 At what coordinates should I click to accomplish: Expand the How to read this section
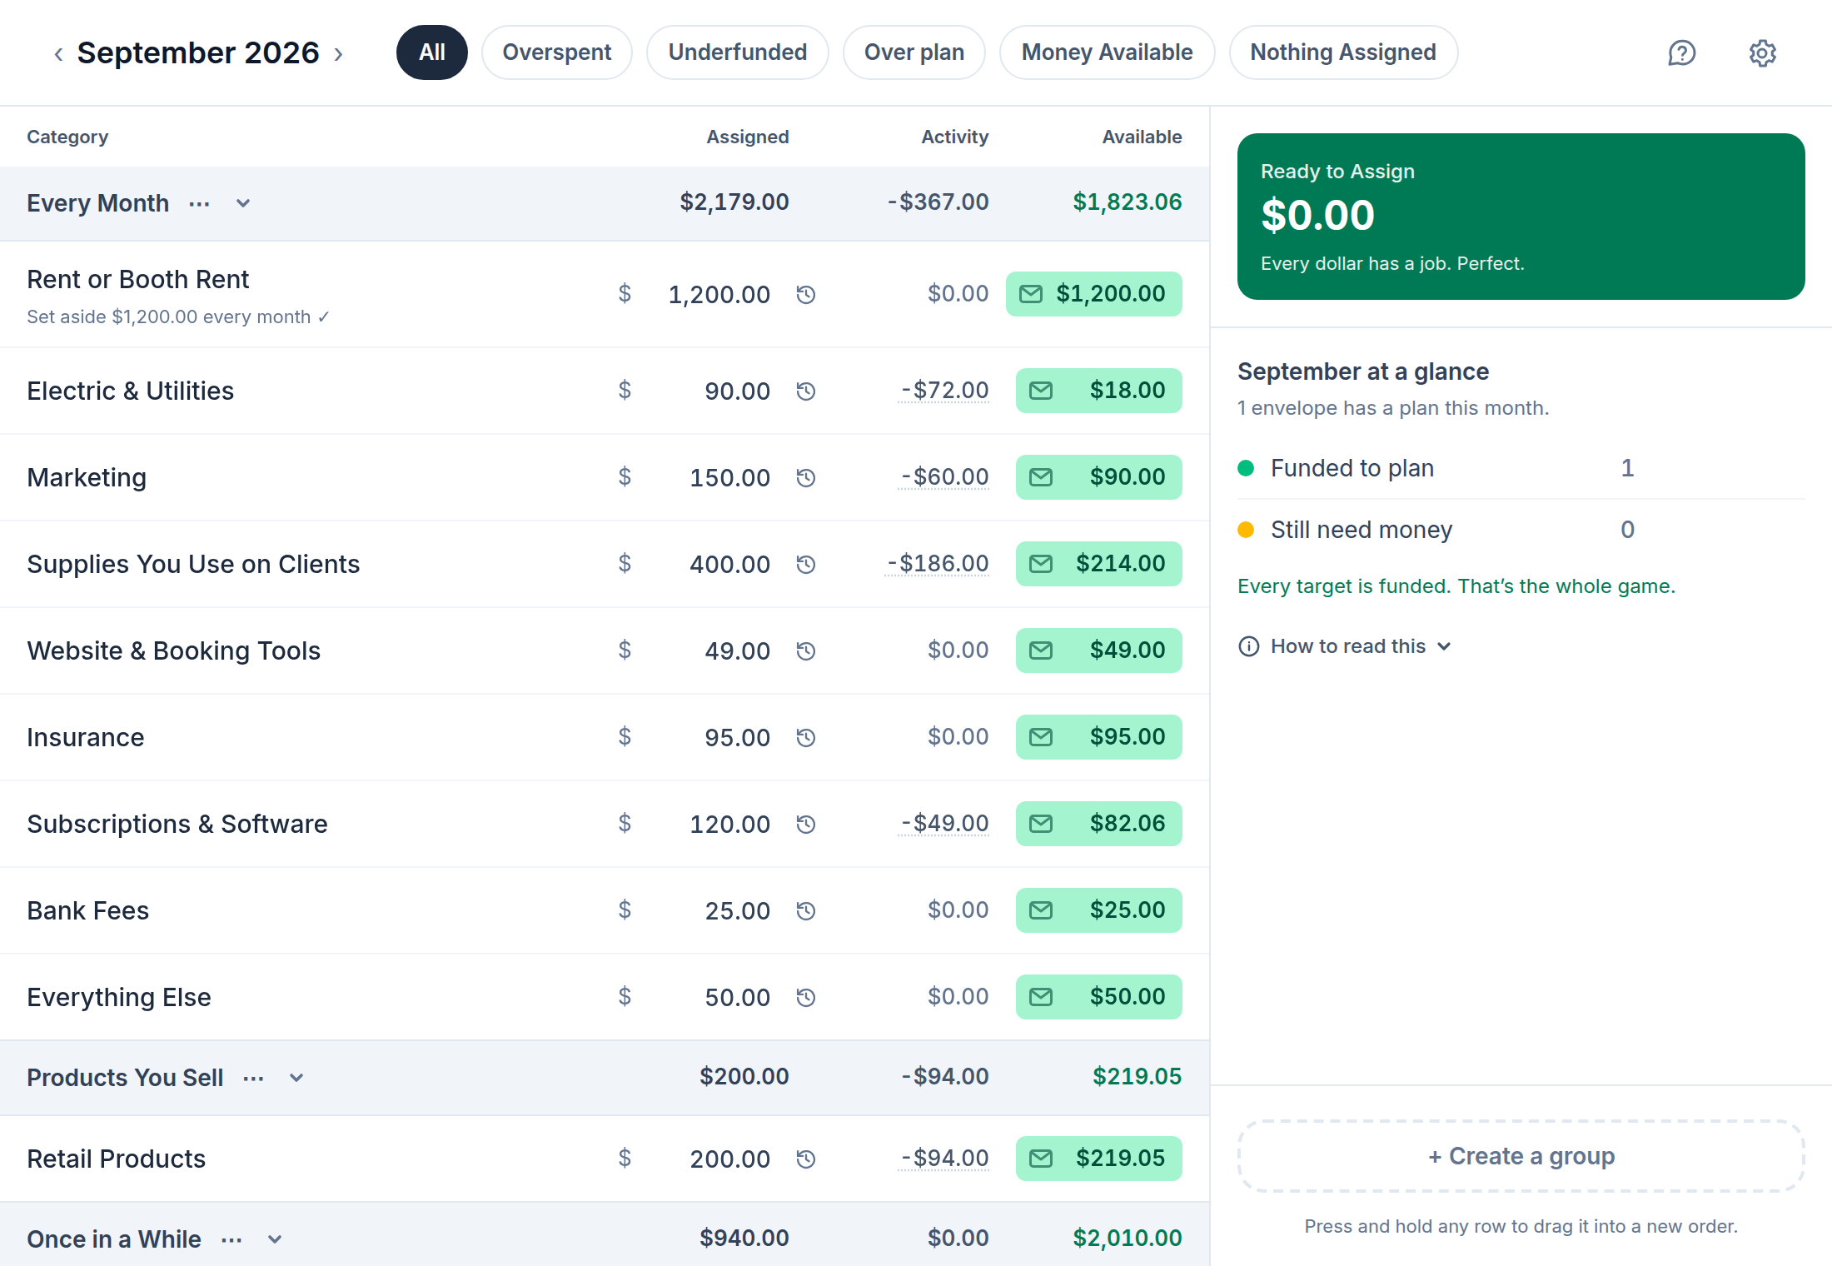(x=1345, y=646)
